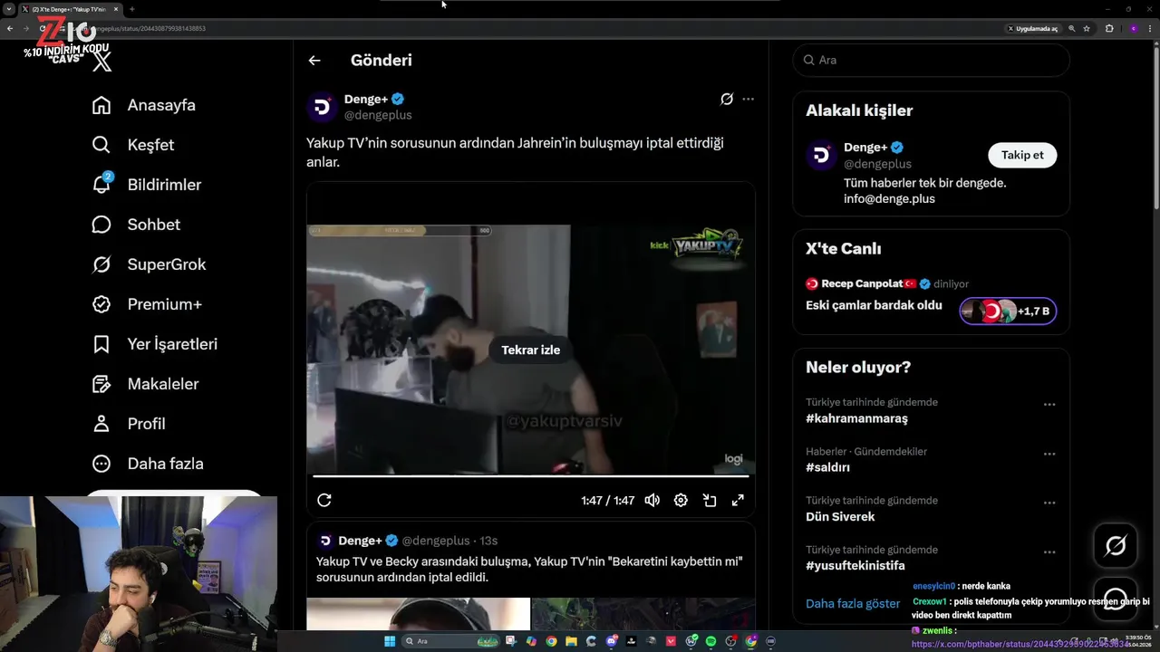Open more options for #saldırı trend

tap(1049, 454)
